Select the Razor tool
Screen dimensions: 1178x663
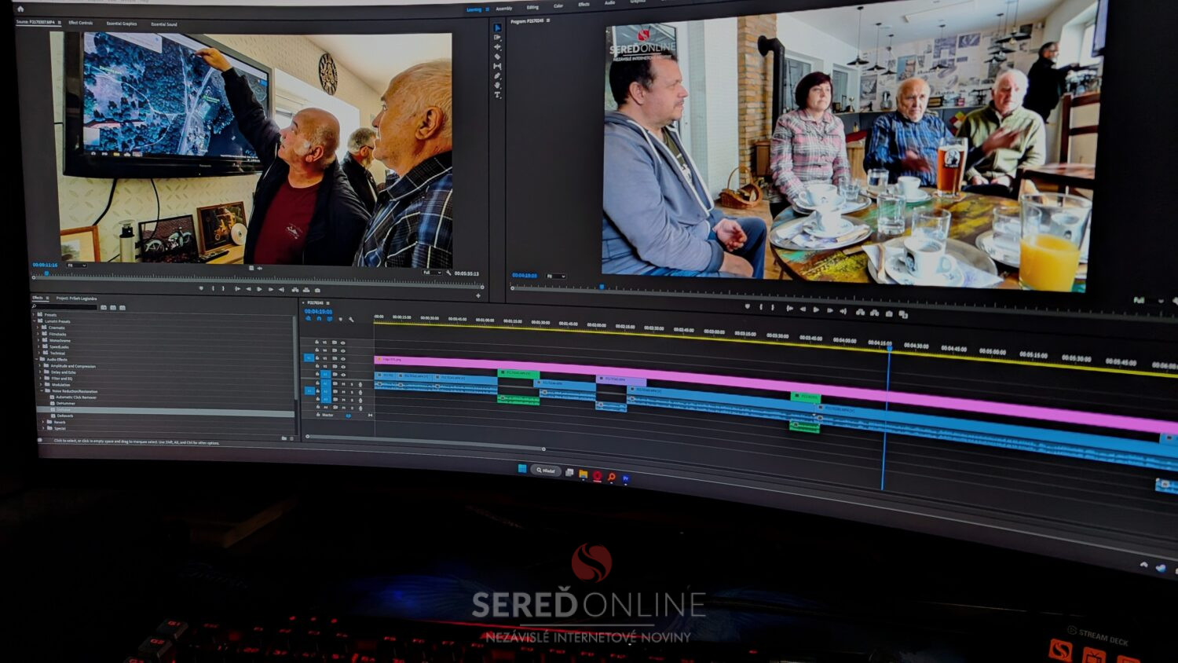pos(497,57)
